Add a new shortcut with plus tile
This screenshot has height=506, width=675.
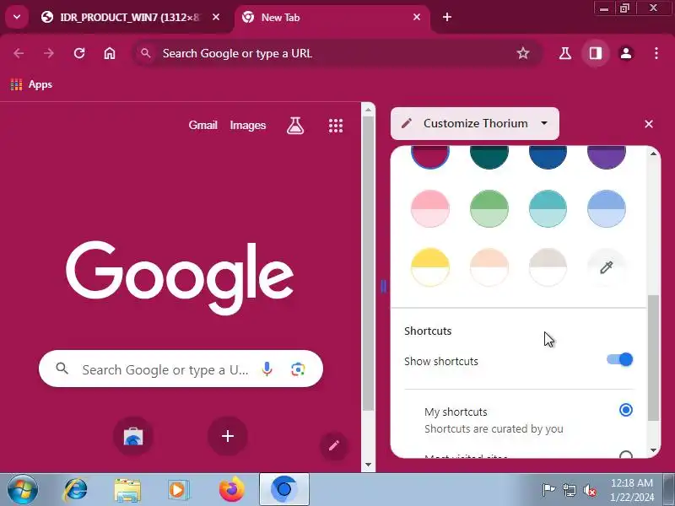click(228, 436)
